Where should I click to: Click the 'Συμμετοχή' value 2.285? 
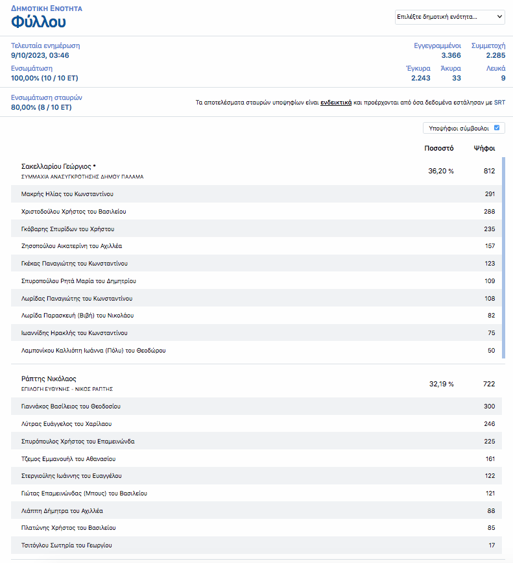[491, 56]
